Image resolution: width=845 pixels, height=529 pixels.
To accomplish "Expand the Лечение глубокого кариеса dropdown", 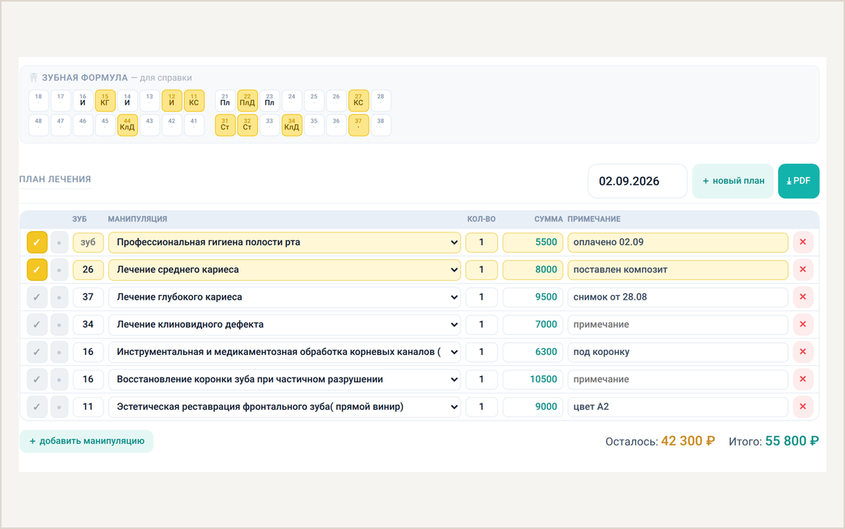I will [x=285, y=297].
